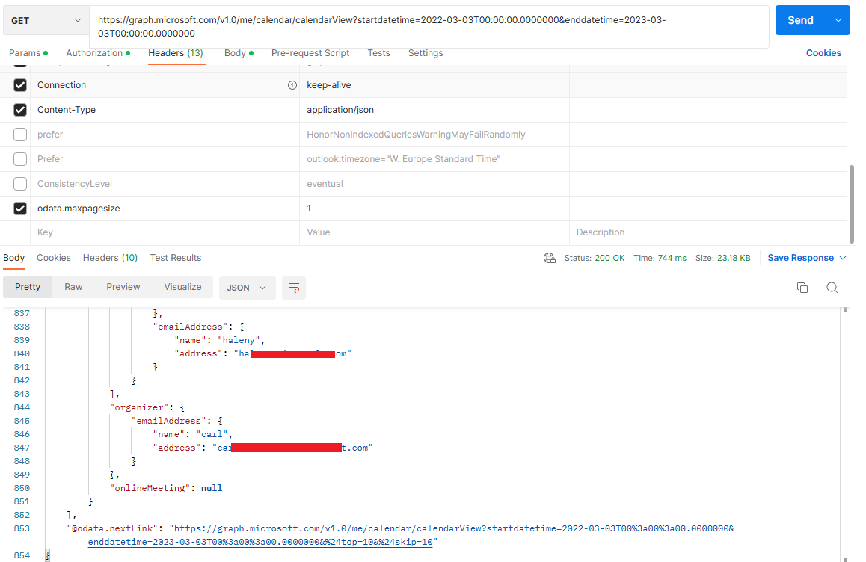Select the response Body tab
866x562 pixels.
(x=13, y=258)
